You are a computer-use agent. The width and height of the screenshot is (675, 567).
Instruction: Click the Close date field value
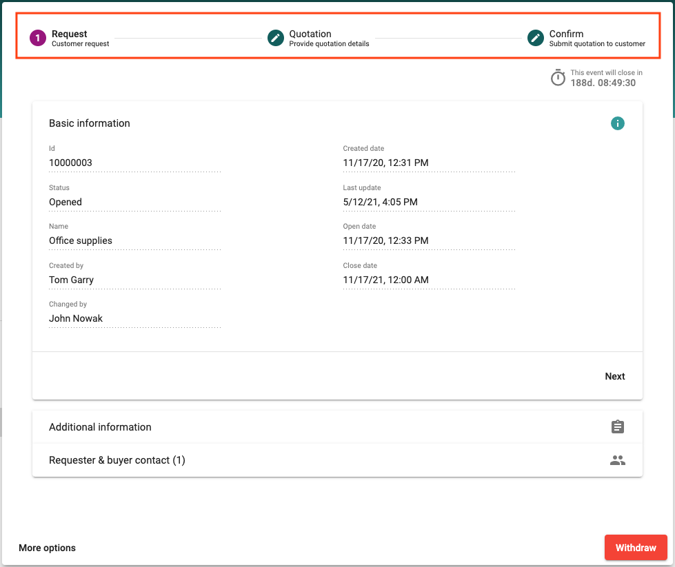pos(385,280)
